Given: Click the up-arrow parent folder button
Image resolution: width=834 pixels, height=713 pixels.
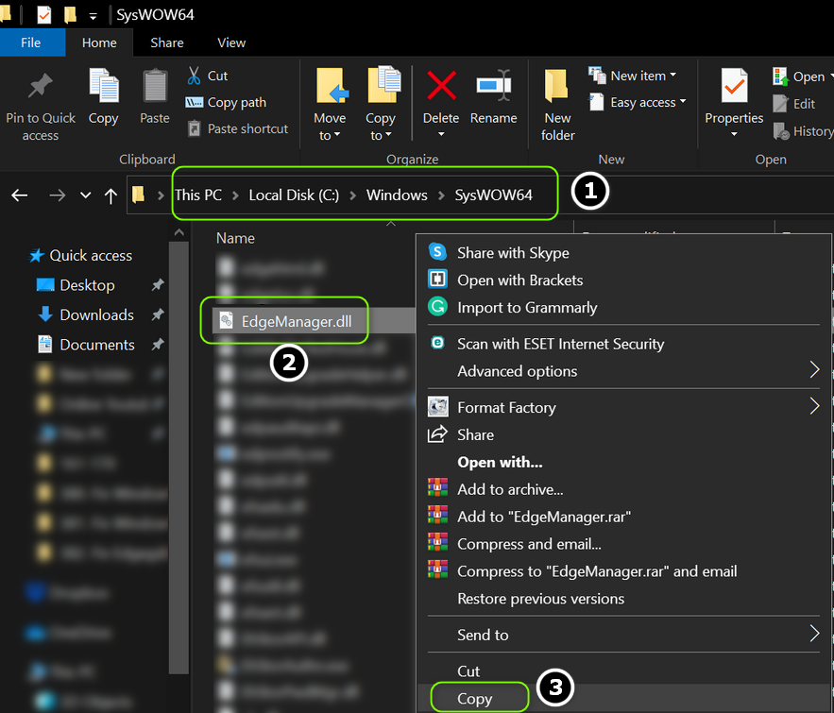Looking at the screenshot, I should [111, 195].
